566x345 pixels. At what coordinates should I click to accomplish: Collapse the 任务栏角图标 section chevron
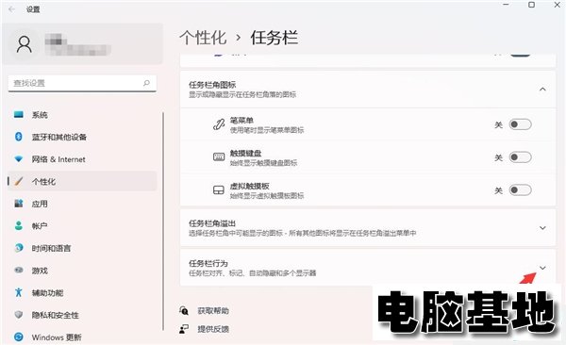pyautogui.click(x=542, y=90)
